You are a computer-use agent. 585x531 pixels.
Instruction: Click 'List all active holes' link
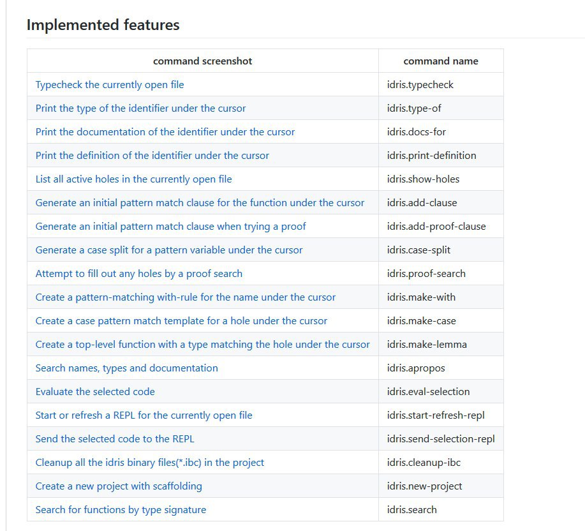[x=133, y=179]
